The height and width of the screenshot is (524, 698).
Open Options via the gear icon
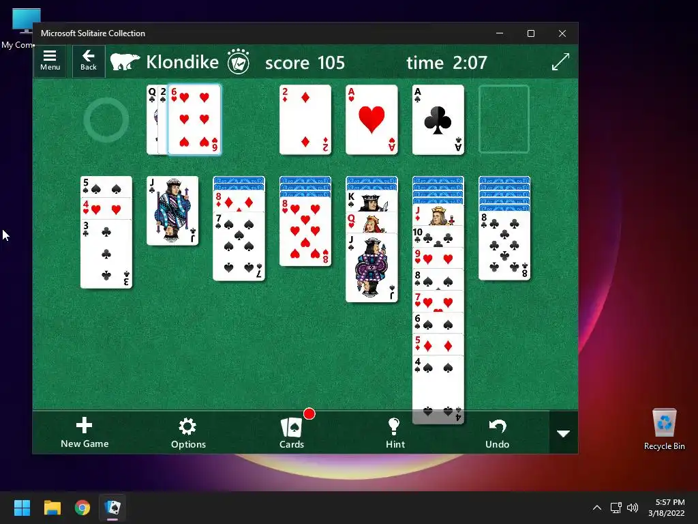pos(188,433)
